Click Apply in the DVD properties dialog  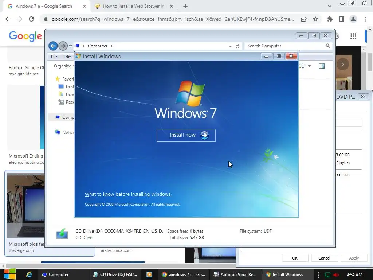(x=354, y=258)
